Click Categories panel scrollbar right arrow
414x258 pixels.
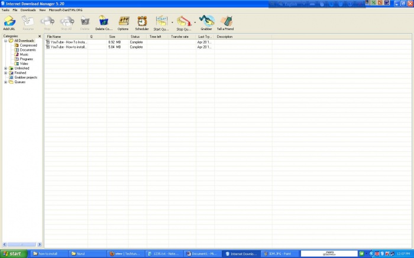(40, 244)
